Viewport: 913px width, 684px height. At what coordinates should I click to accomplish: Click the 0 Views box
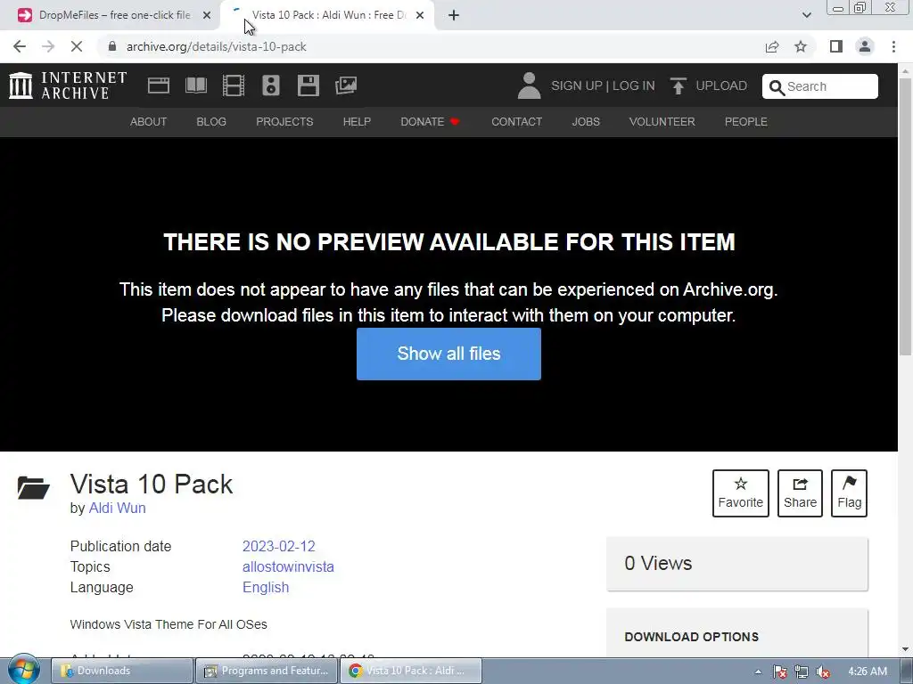click(x=737, y=564)
